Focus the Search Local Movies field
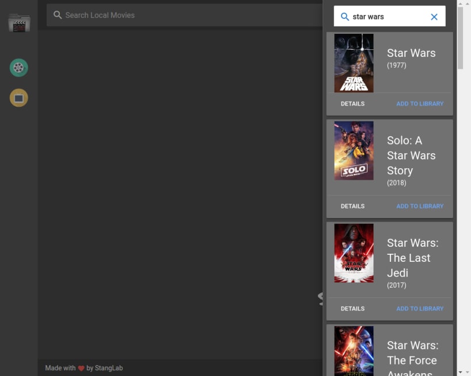This screenshot has height=376, width=471. [185, 15]
